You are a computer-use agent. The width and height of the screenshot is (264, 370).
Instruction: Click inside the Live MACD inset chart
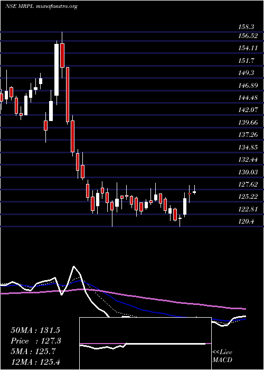(145, 344)
